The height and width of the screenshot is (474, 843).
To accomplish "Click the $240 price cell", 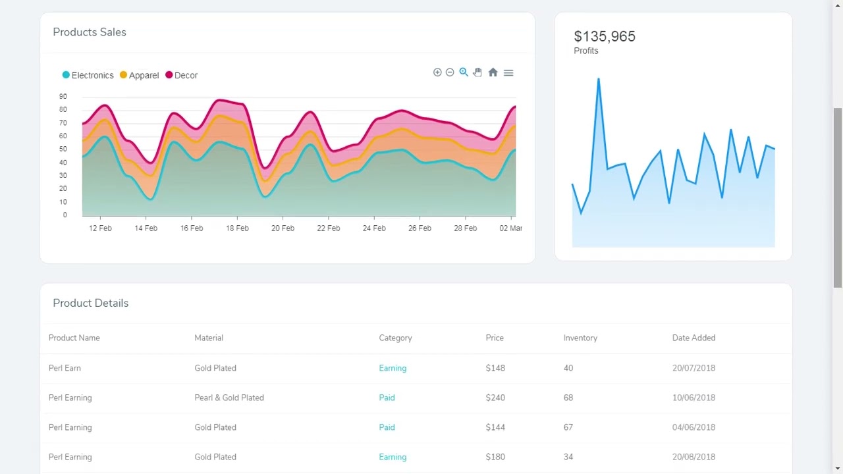I will click(x=495, y=398).
